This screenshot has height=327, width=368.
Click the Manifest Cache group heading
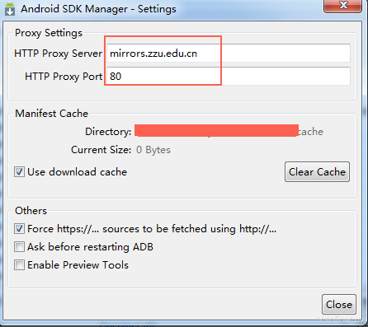pyautogui.click(x=51, y=114)
